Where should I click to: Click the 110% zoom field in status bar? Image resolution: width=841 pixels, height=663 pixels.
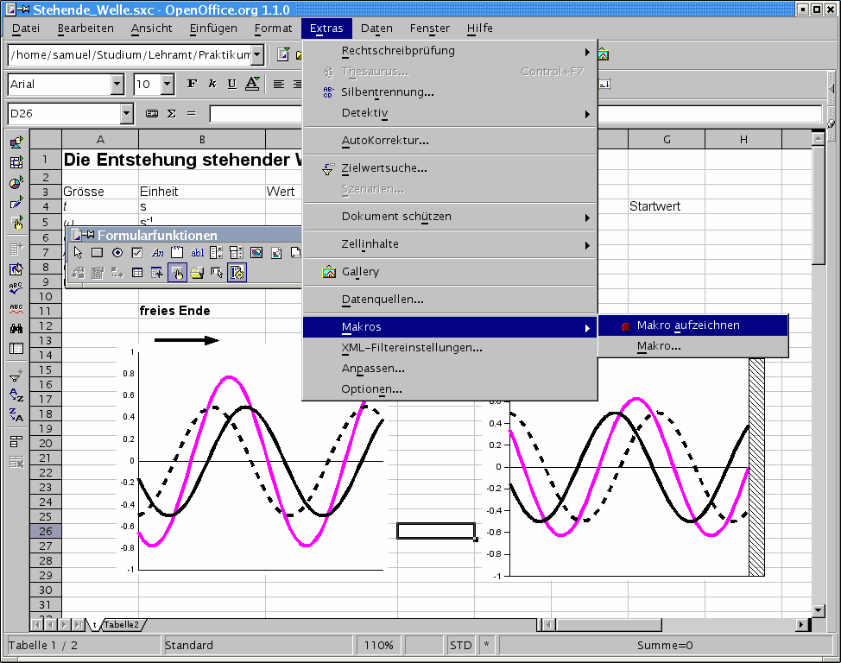(378, 645)
